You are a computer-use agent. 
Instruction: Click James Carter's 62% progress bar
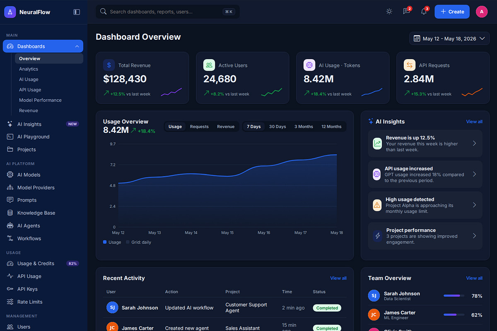click(454, 315)
